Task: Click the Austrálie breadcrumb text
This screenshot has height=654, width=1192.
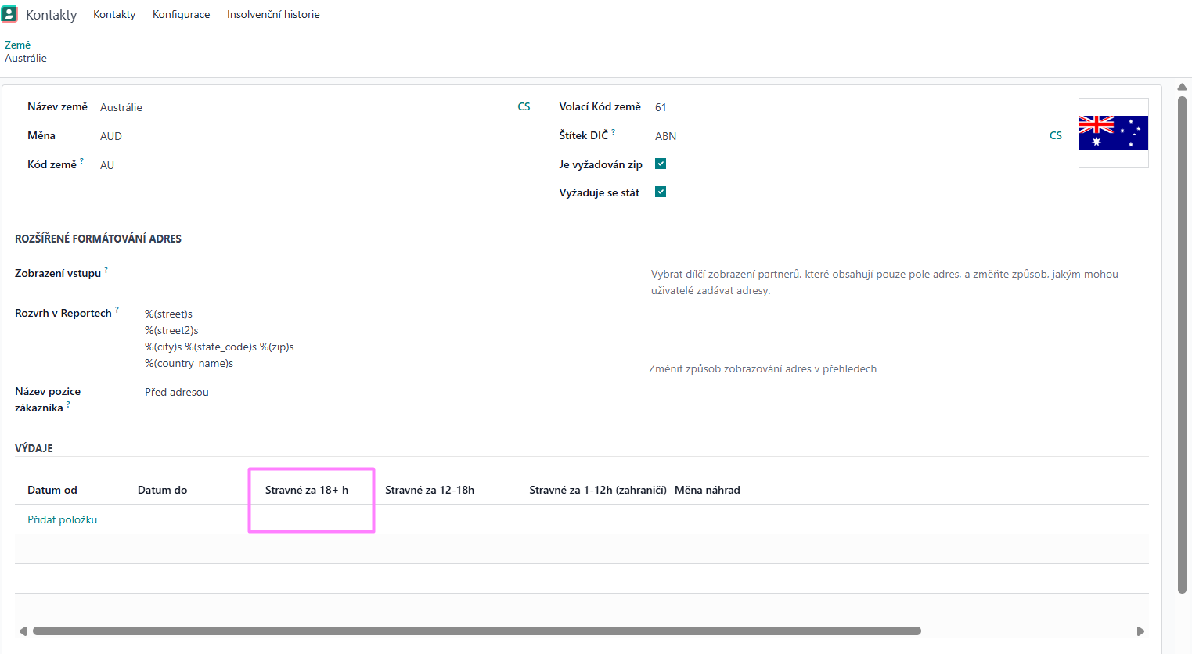Action: coord(26,58)
